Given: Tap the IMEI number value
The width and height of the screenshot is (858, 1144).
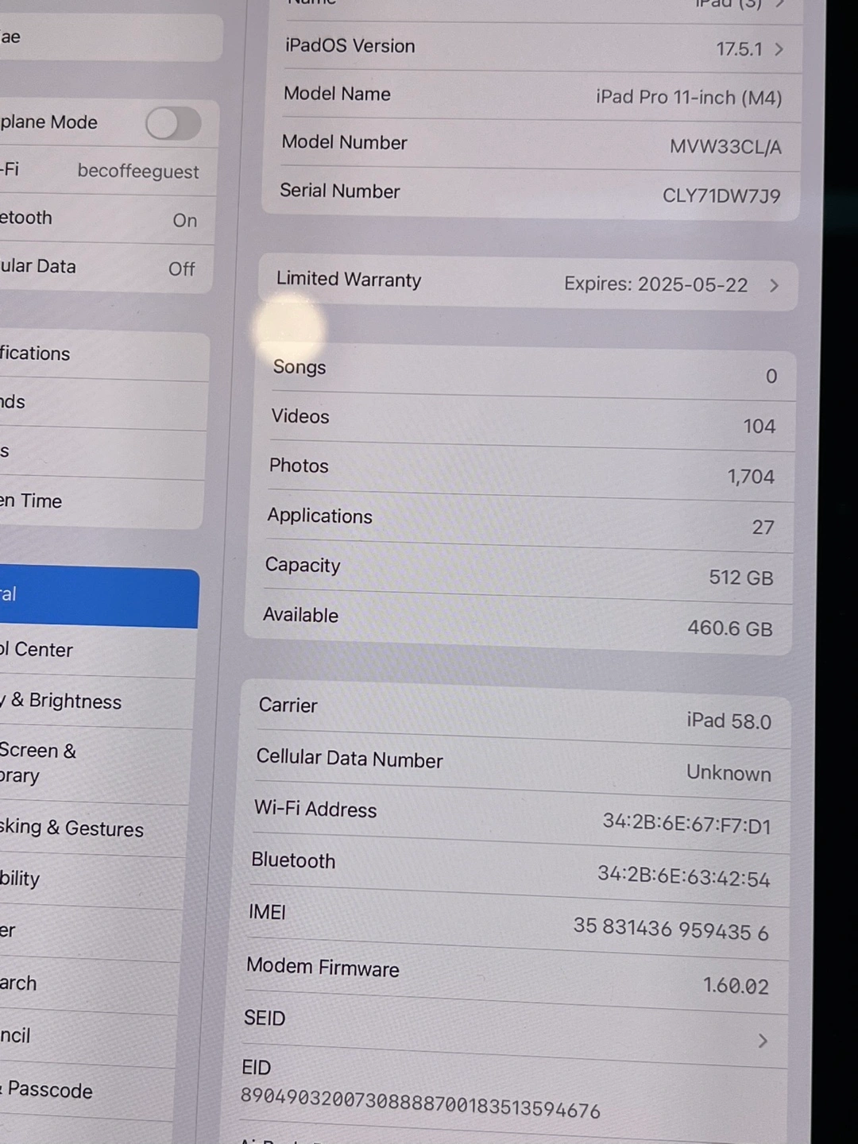Looking at the screenshot, I should (671, 929).
